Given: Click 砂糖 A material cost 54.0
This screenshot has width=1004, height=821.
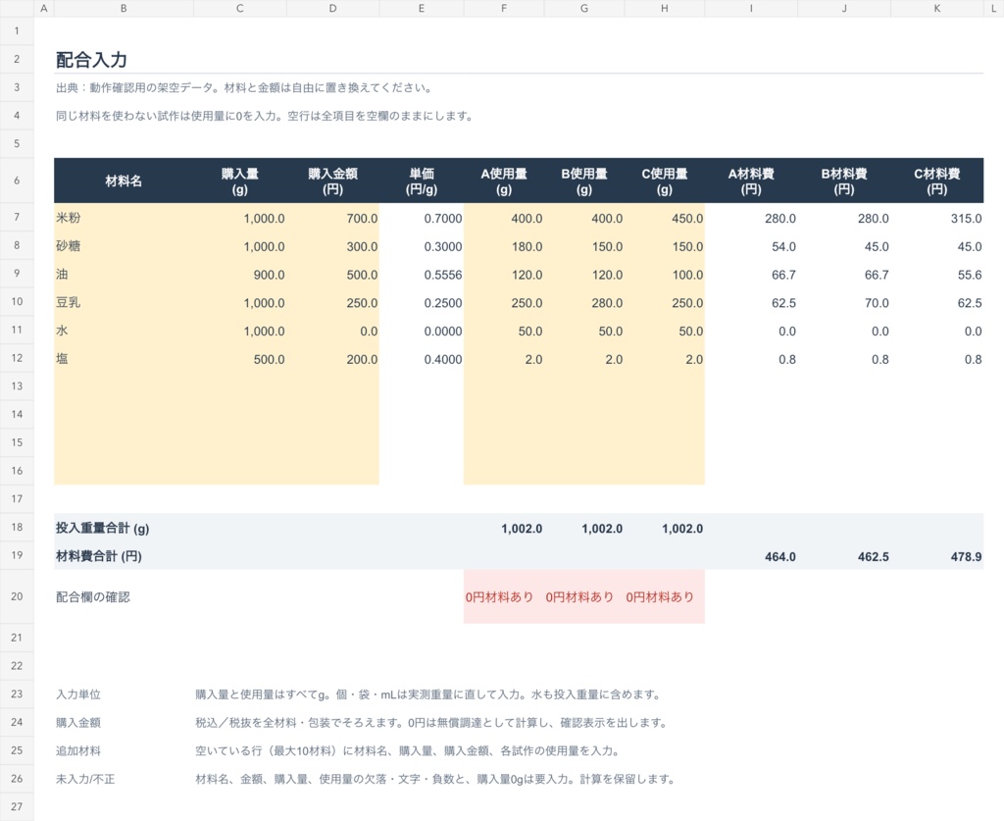Looking at the screenshot, I should 751,246.
